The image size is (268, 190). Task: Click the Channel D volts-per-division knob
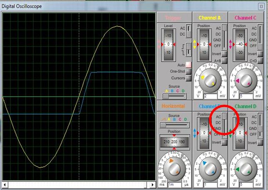(246, 169)
